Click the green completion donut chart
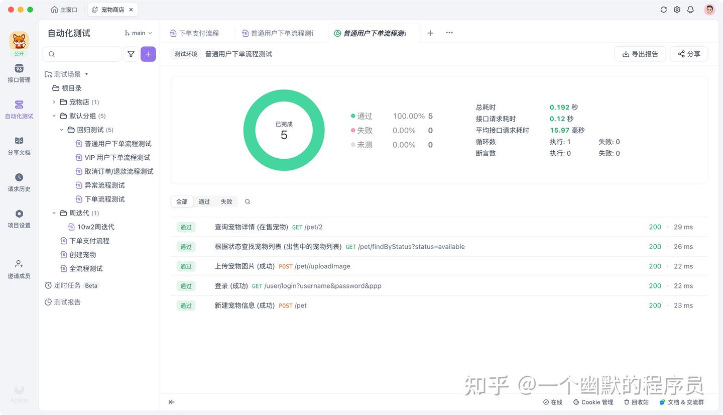 pyautogui.click(x=284, y=130)
